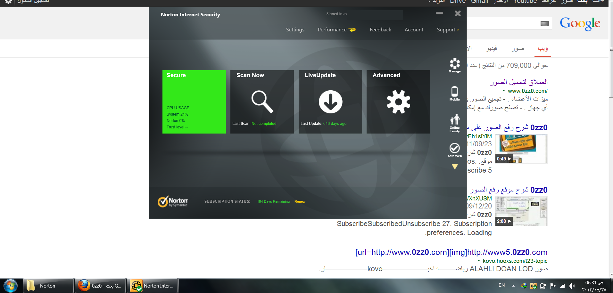Select the ويب search tab in Google
This screenshot has height=293, width=613.
click(x=543, y=49)
